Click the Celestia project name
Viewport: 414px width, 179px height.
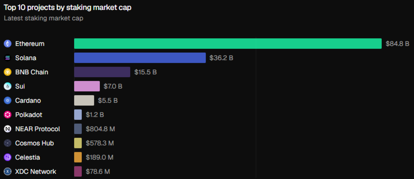(28, 157)
